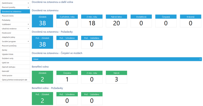Click green Čerpáno tile showing 1
This screenshot has width=203, height=106.
[67, 77]
